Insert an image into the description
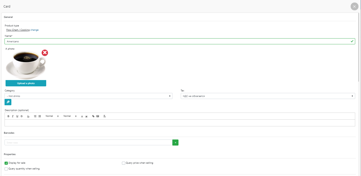 tap(98, 116)
